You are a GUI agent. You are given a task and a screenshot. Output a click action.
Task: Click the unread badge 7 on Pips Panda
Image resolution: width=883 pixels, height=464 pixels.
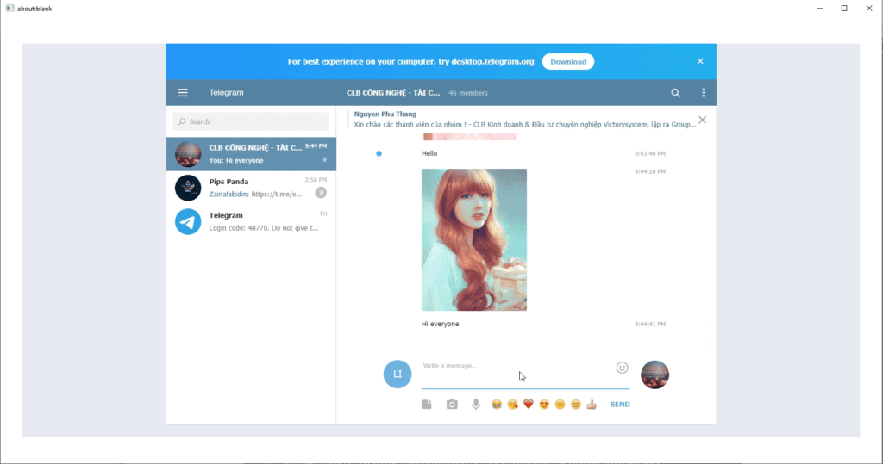(x=321, y=193)
